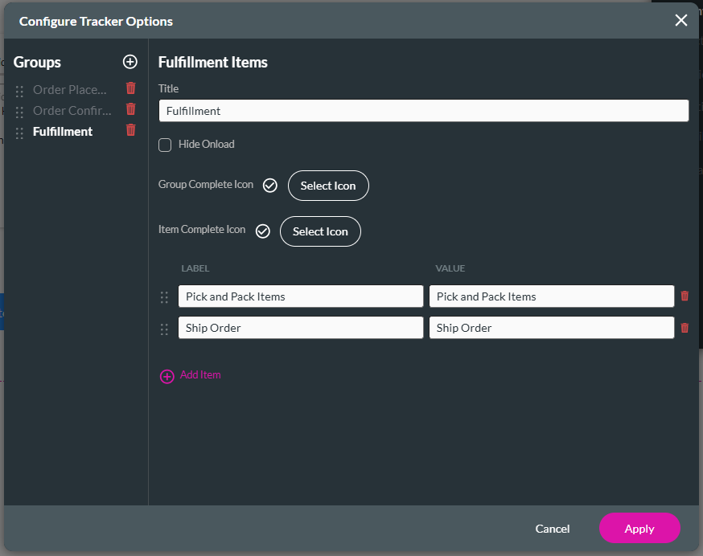
Task: Add a new group using the plus icon
Action: pos(130,62)
